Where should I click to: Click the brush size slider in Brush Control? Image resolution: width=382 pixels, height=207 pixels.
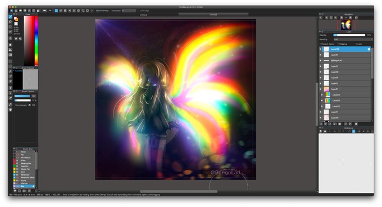coord(22,96)
